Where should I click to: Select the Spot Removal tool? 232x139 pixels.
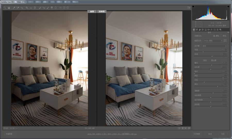click(40, 8)
